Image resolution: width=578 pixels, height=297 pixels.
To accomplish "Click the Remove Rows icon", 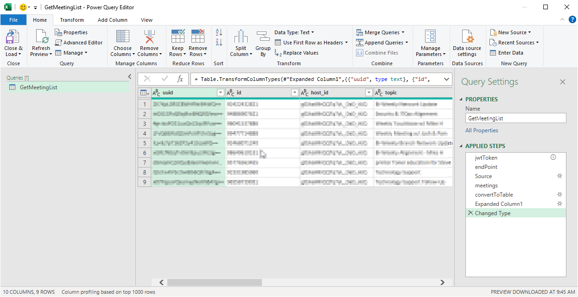I will 198,37.
